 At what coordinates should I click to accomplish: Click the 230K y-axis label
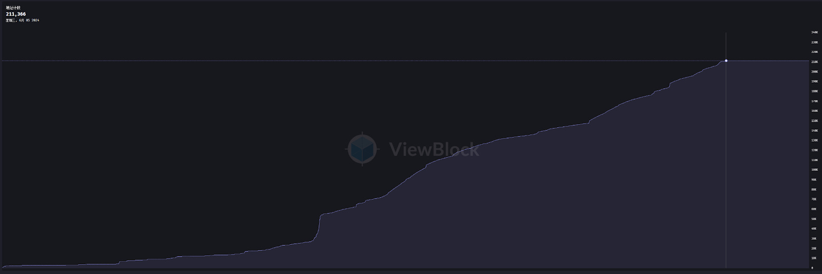coord(814,42)
